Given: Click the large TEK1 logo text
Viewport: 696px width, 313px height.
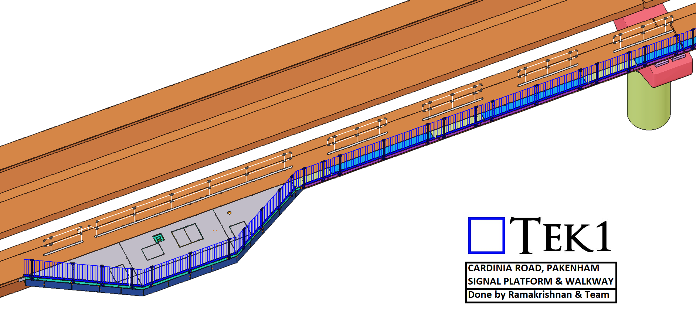Looking at the screenshot, I should (560, 235).
